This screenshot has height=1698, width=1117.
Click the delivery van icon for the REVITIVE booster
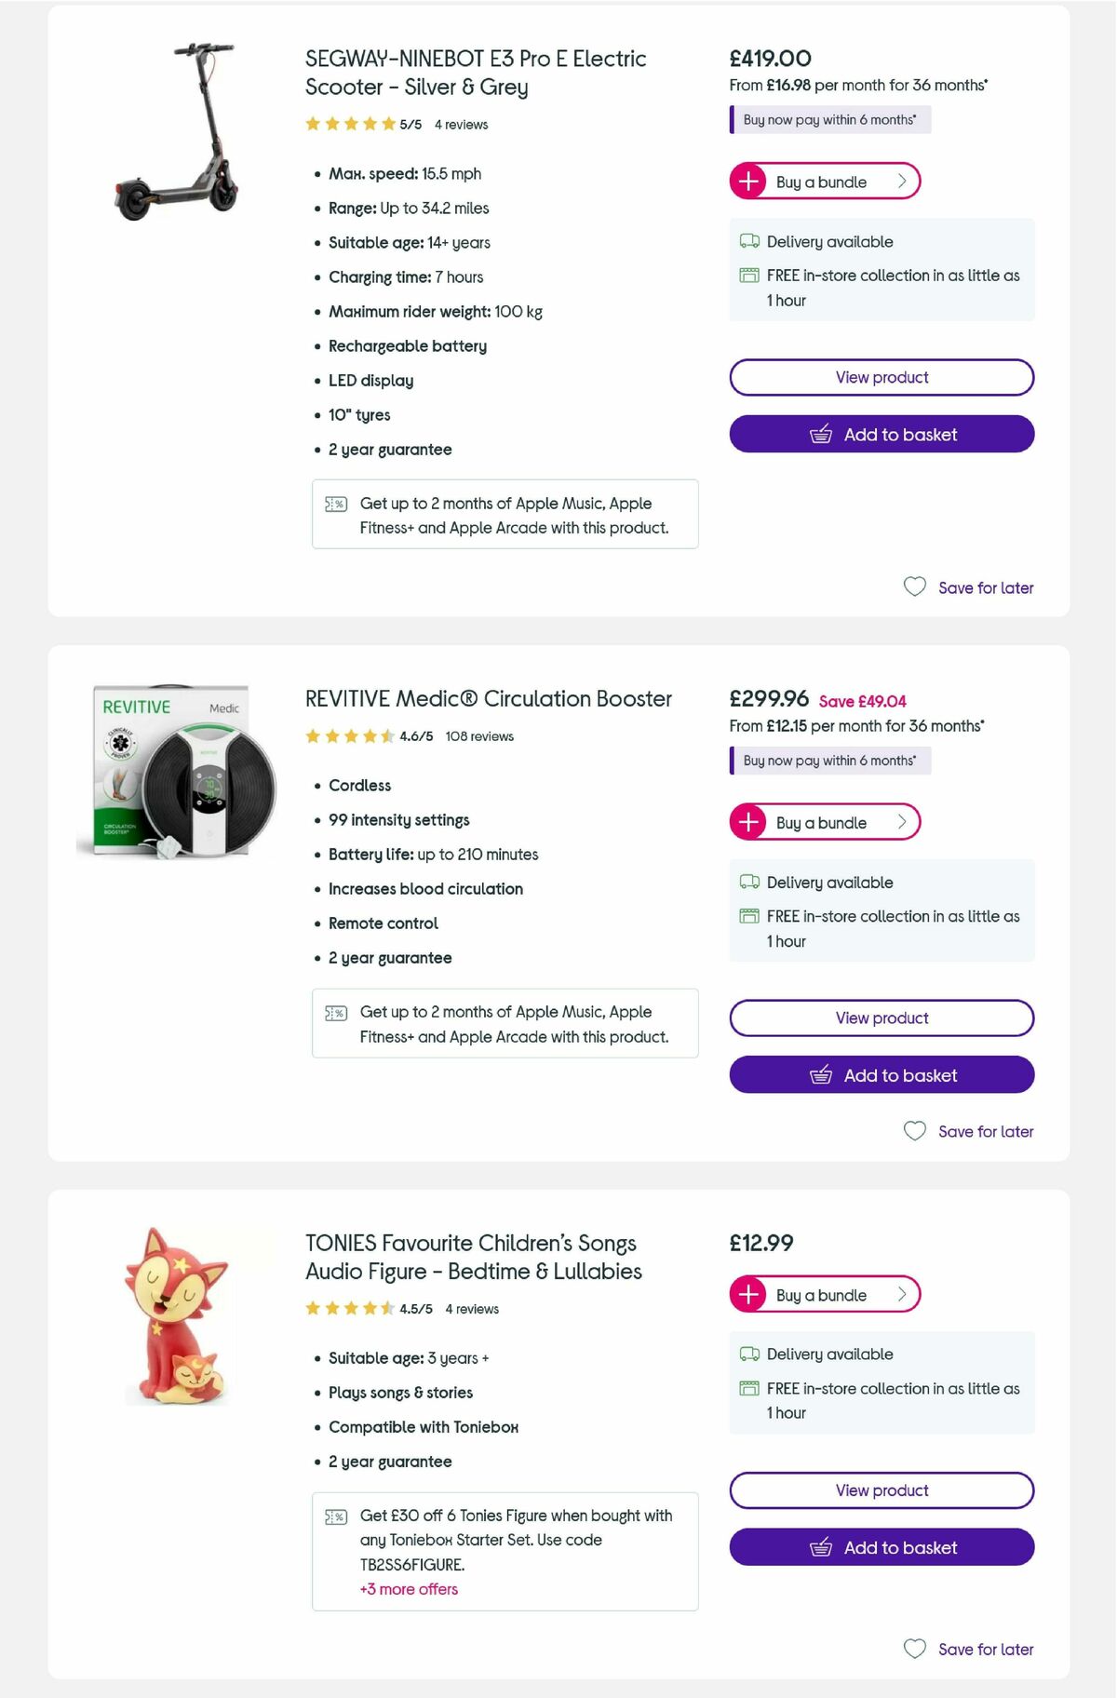point(747,882)
